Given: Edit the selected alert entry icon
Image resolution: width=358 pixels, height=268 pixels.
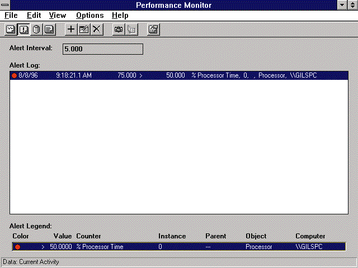Looking at the screenshot, I should click(x=84, y=30).
